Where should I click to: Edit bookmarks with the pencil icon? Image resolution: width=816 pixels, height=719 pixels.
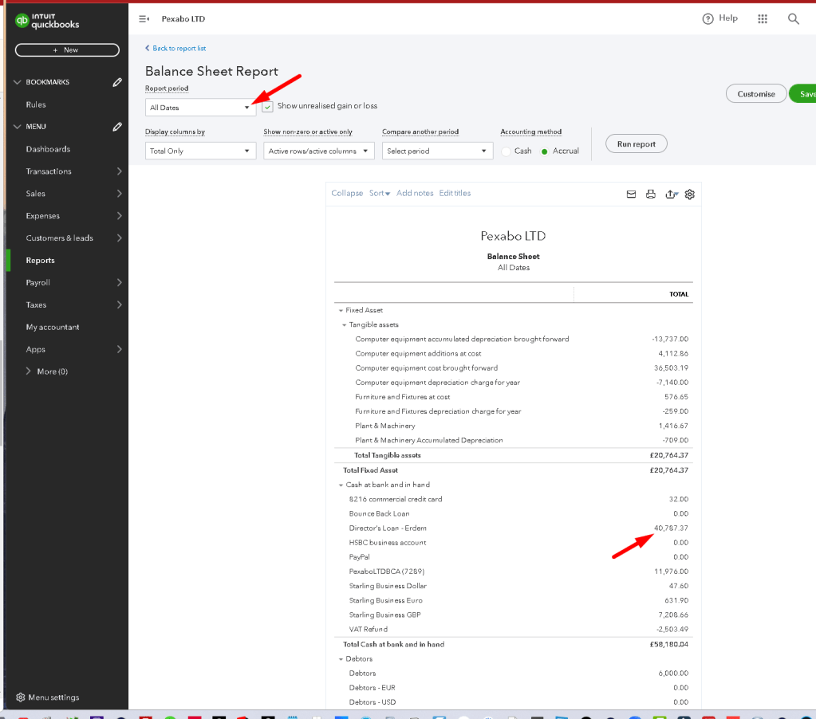(x=117, y=82)
